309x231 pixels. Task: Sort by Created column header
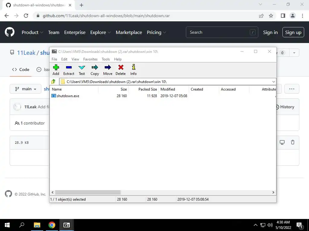click(x=204, y=89)
